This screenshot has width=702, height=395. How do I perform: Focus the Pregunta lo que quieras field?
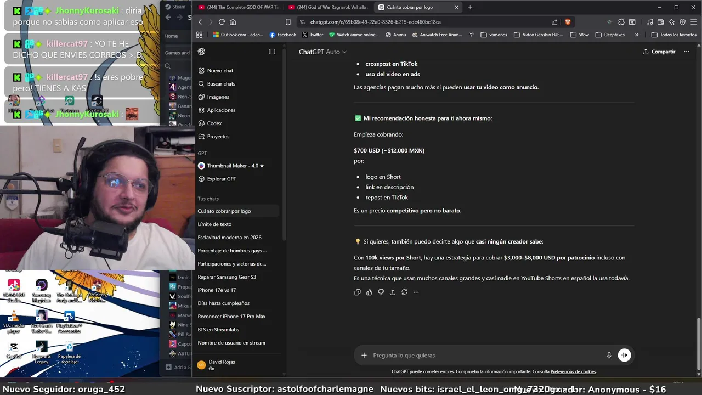(486, 355)
